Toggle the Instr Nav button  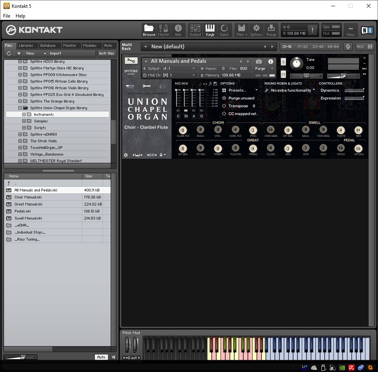pos(106,53)
